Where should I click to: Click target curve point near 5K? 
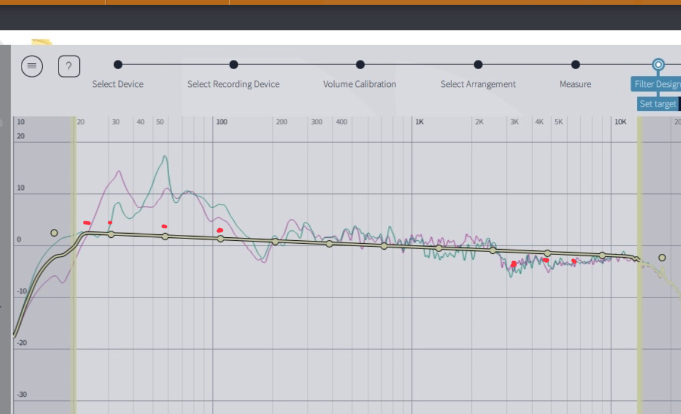pos(548,253)
